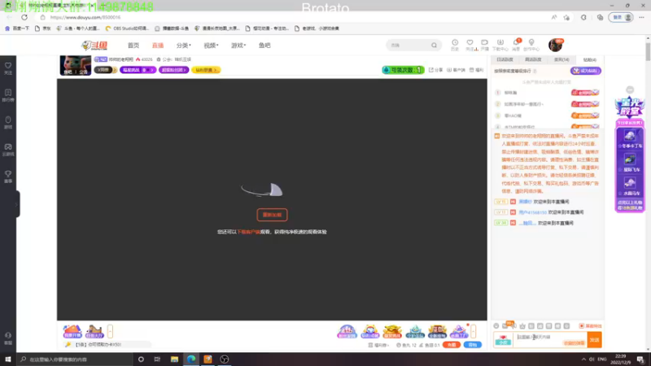This screenshot has height=366, width=651.
Task: Switch to the weekly ranking tab
Action: click(x=533, y=59)
